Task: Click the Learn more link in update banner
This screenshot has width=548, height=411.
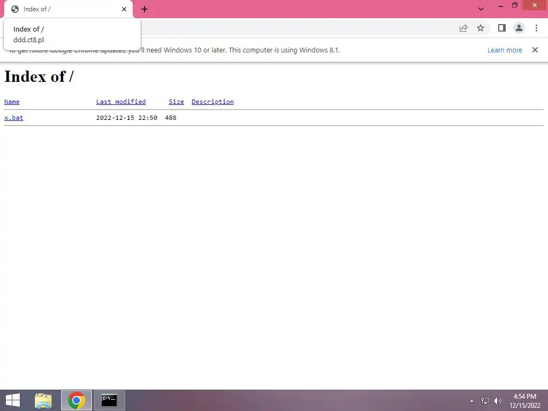Action: pyautogui.click(x=505, y=50)
